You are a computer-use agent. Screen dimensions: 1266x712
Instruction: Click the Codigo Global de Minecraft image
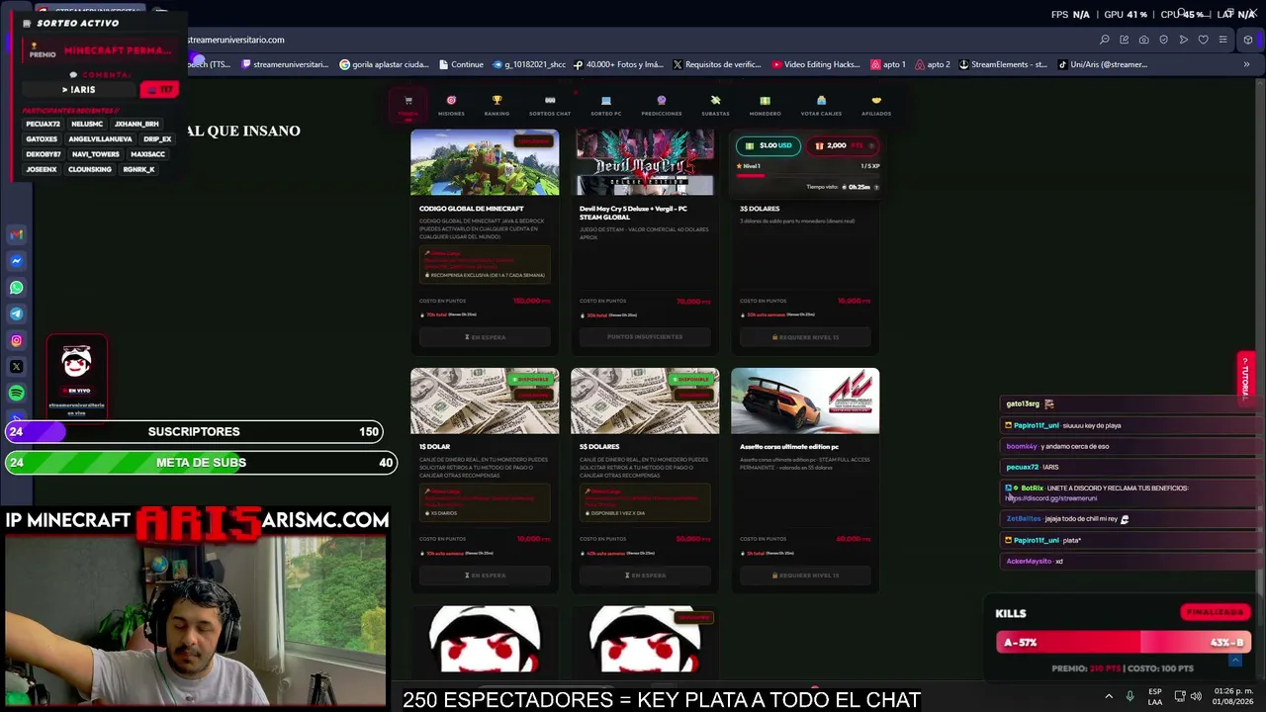(x=485, y=162)
